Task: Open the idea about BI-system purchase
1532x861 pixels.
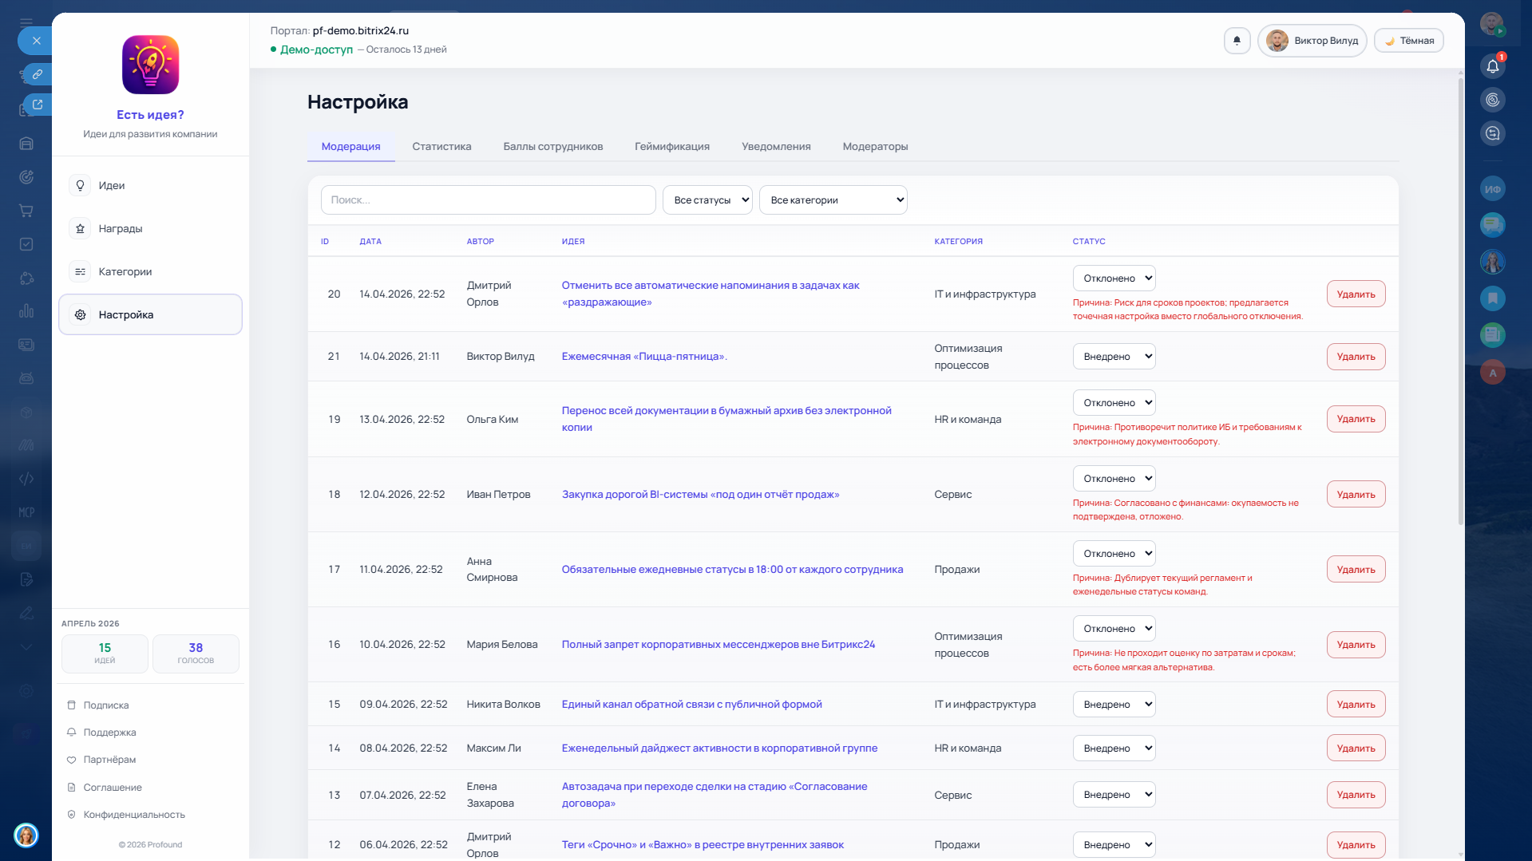Action: (x=700, y=495)
